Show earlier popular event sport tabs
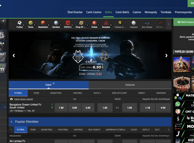 coord(11,130)
